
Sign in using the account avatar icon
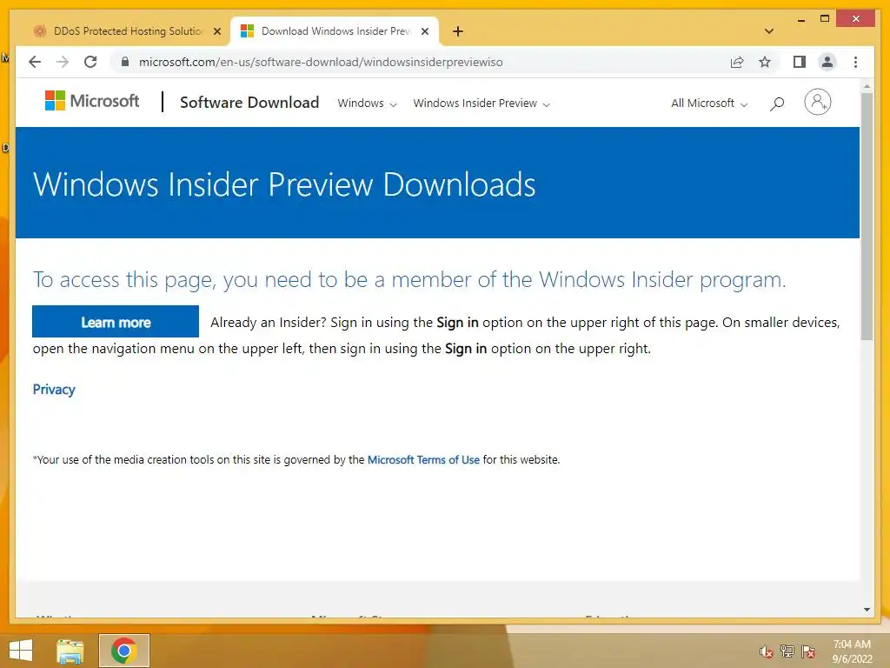pyautogui.click(x=817, y=103)
